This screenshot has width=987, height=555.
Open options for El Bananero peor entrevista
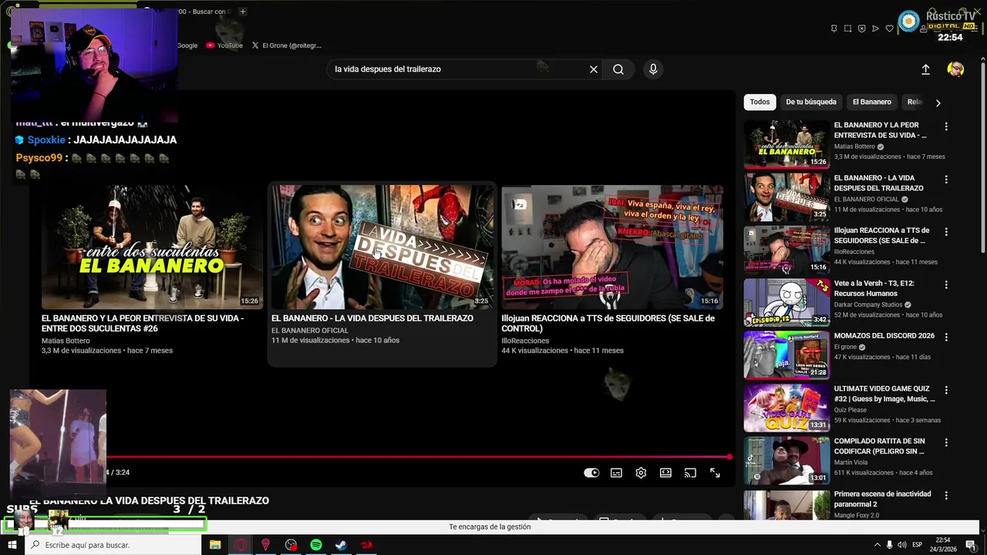(x=946, y=126)
